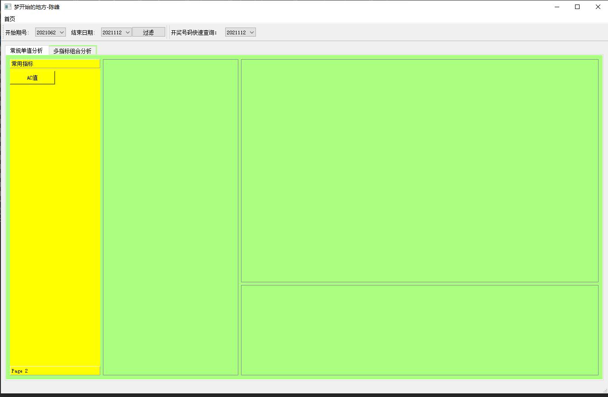Open the 开奖号码快速查询 dropdown
The image size is (608, 397).
[240, 33]
